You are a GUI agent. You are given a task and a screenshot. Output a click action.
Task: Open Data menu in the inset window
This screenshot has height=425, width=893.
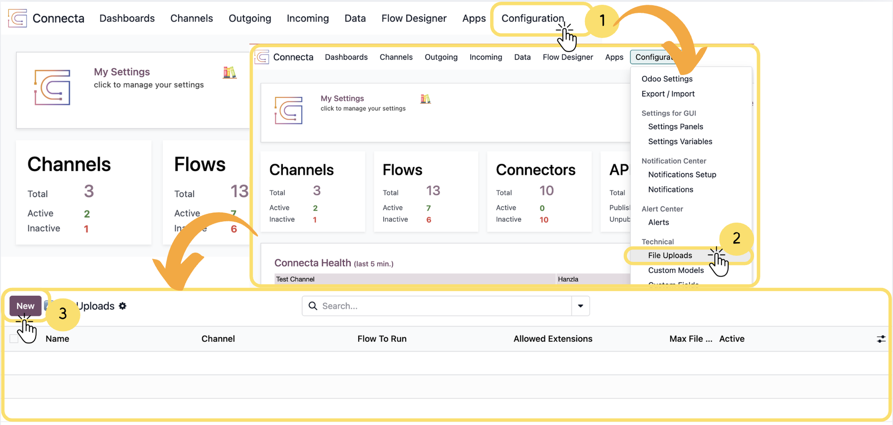click(x=522, y=57)
